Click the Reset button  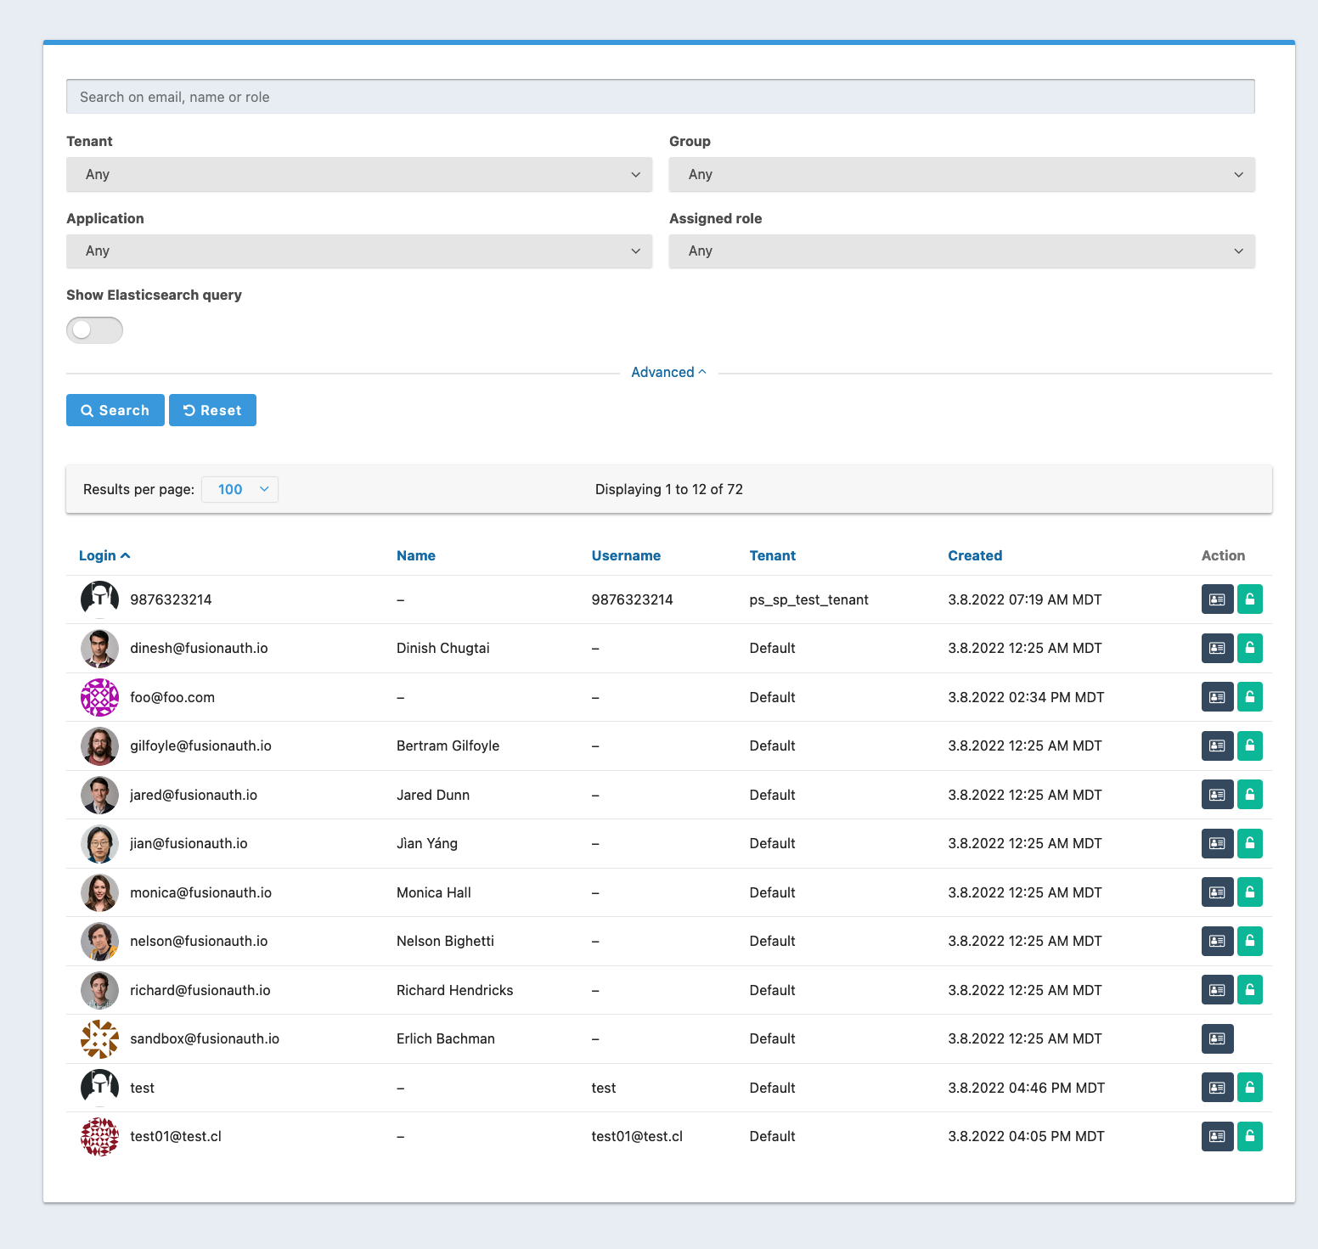212,410
